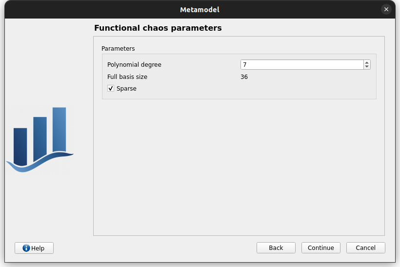Click the Functional chaos parameters heading
Image resolution: width=400 pixels, height=267 pixels.
point(158,28)
